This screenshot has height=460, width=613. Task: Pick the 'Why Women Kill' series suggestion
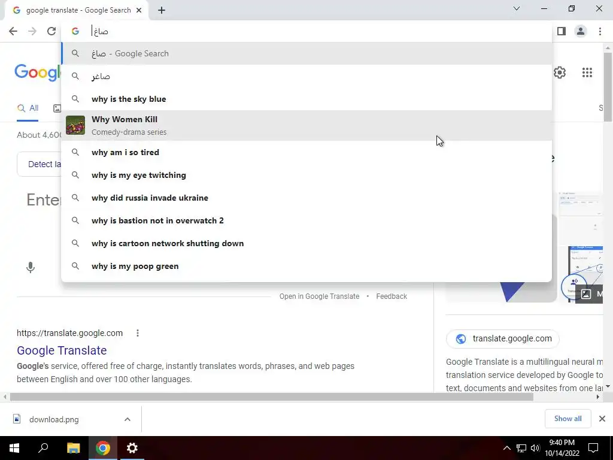coord(306,126)
